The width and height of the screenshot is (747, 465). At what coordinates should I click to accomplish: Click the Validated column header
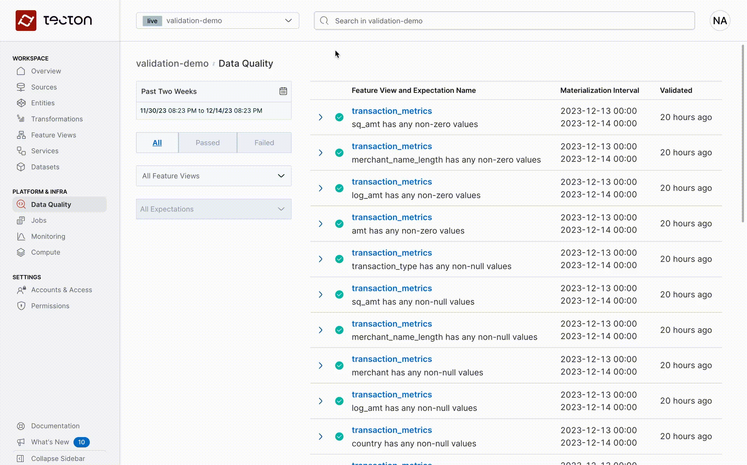pyautogui.click(x=676, y=90)
